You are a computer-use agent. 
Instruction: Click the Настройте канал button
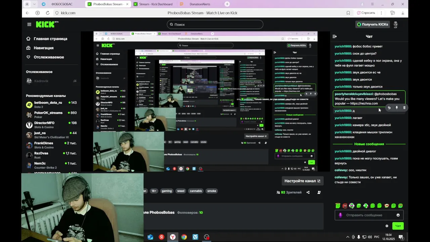tap(302, 181)
